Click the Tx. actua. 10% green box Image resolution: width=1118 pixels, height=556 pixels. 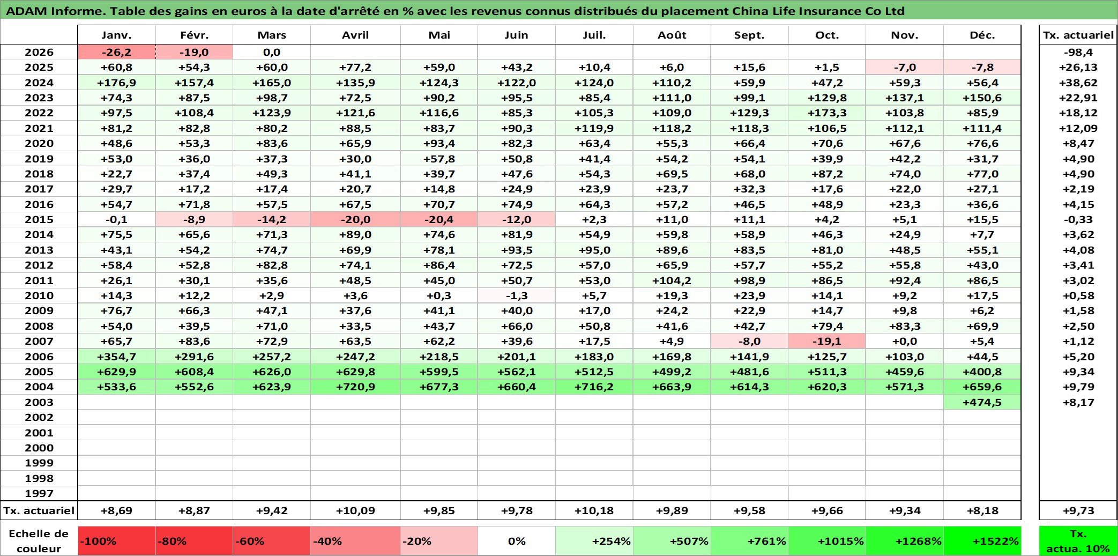tap(1078, 540)
